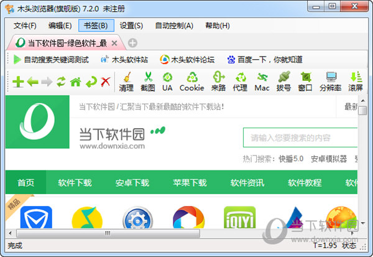Add a new tab with the plus circle
This screenshot has height=257, width=373.
click(x=132, y=43)
